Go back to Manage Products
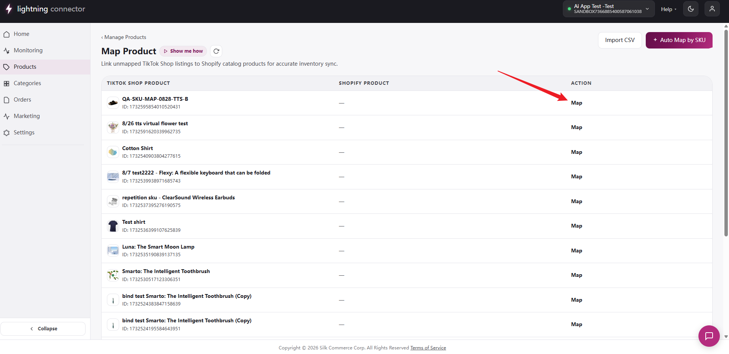Screen dimensions: 729x354 [124, 37]
